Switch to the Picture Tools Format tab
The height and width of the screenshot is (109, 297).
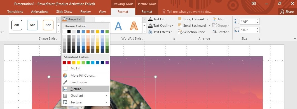pyautogui.click(x=147, y=12)
